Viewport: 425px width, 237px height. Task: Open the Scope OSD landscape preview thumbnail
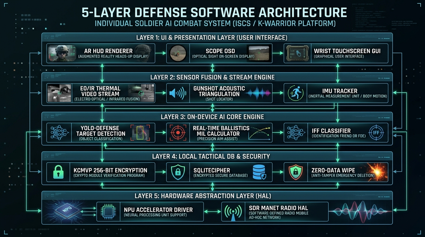259,53
